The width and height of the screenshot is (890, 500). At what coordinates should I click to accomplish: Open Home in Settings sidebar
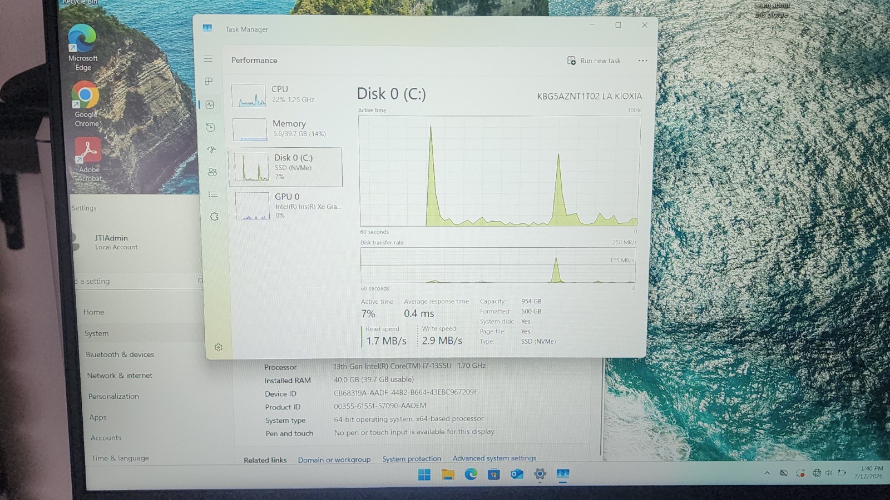point(94,312)
